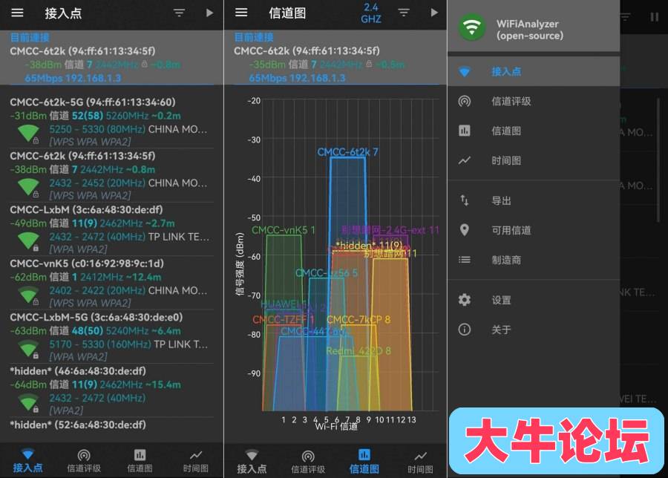Viewport: 668px width, 478px height.
Task: Tap the signal icon for CMCC-LxbM at -49dBm
Action: coord(28,241)
